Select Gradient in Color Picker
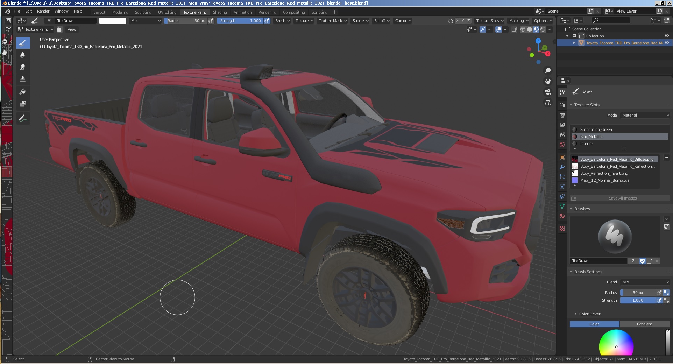Image resolution: width=673 pixels, height=364 pixels. point(644,324)
